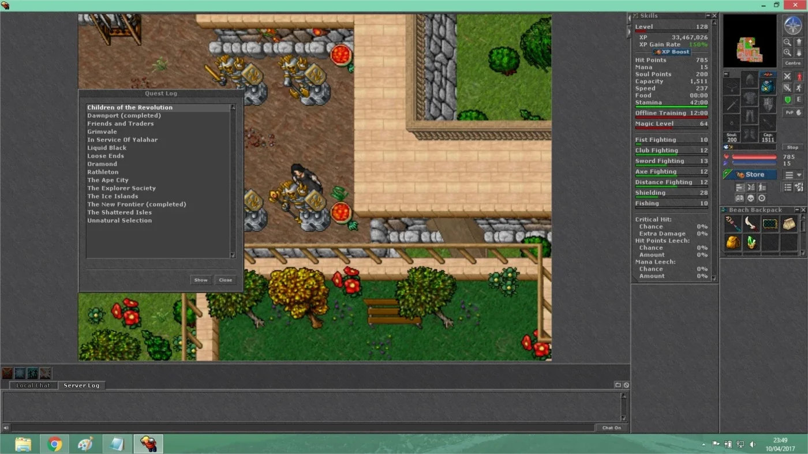Select the green crystal item in backpack
Viewport: 808px width, 454px height.
(x=751, y=242)
